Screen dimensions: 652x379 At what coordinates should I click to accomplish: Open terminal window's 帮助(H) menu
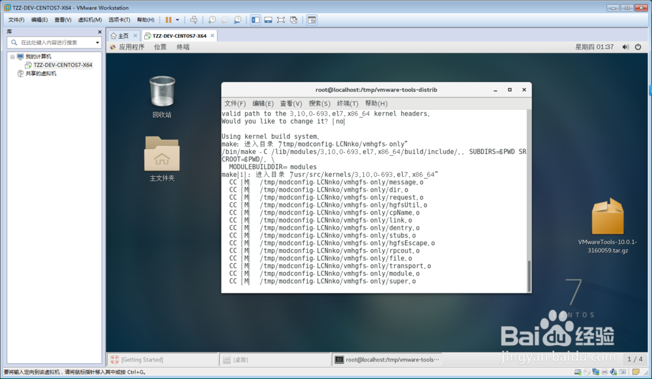pyautogui.click(x=376, y=104)
